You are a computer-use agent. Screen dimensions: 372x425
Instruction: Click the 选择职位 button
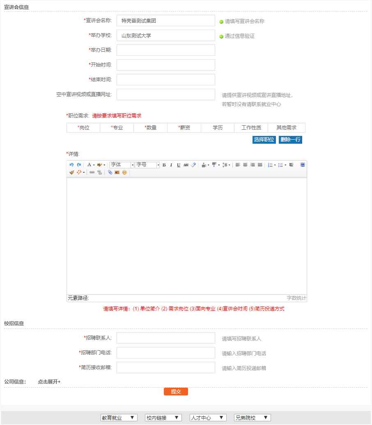click(264, 140)
